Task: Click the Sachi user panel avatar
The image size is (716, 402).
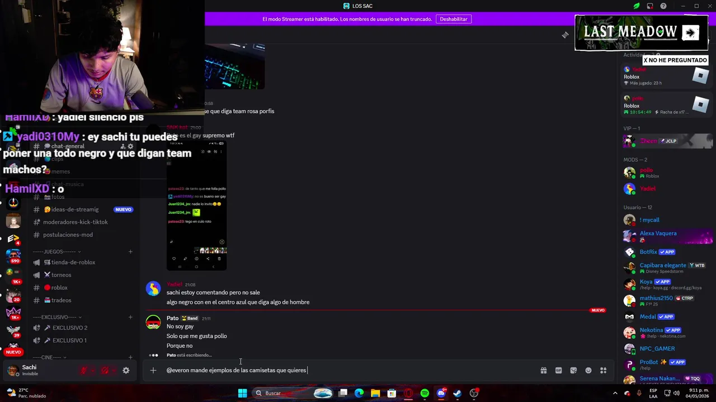Action: point(13,370)
